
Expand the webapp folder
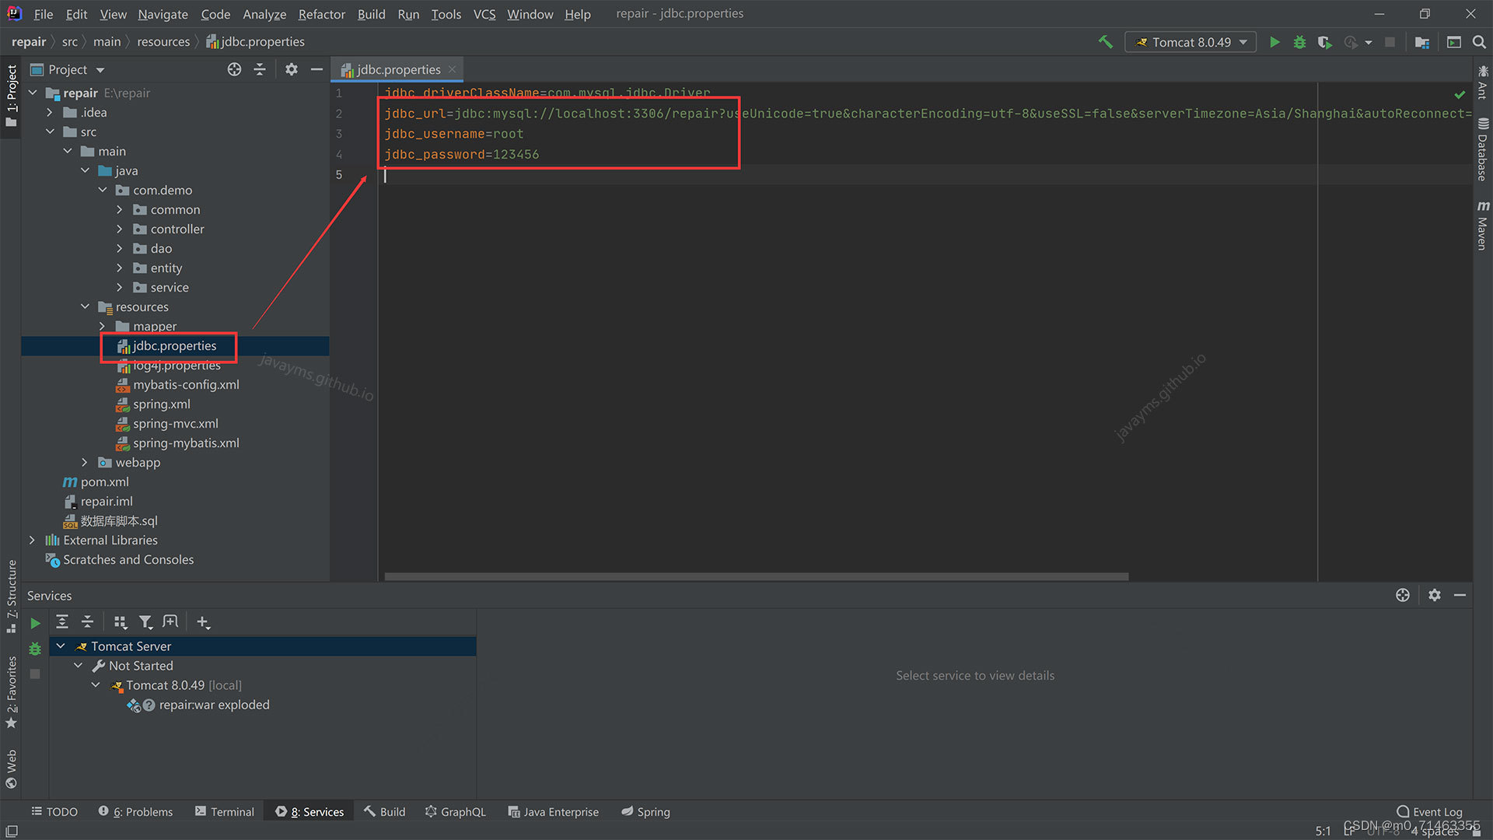[x=85, y=463]
